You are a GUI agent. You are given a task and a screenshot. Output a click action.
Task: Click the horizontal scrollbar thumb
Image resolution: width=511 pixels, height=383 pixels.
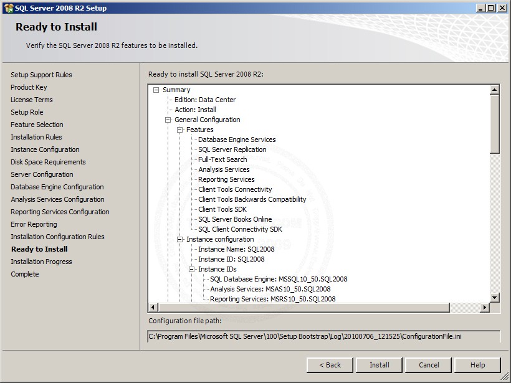(304, 307)
